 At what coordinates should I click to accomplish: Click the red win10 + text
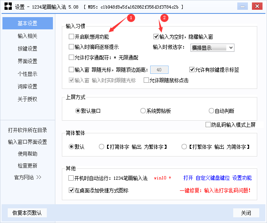coord(162,178)
